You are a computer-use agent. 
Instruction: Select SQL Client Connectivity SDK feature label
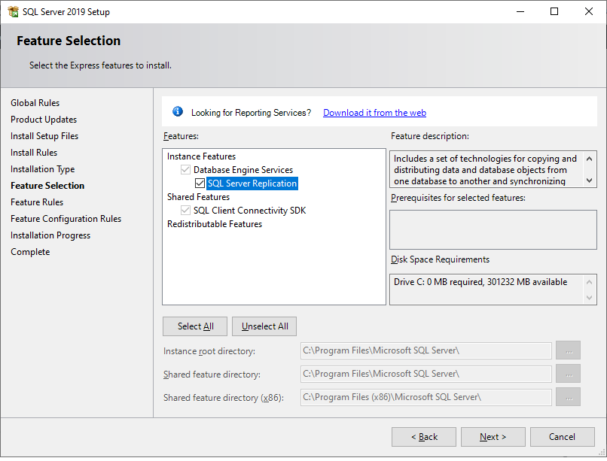pos(250,211)
